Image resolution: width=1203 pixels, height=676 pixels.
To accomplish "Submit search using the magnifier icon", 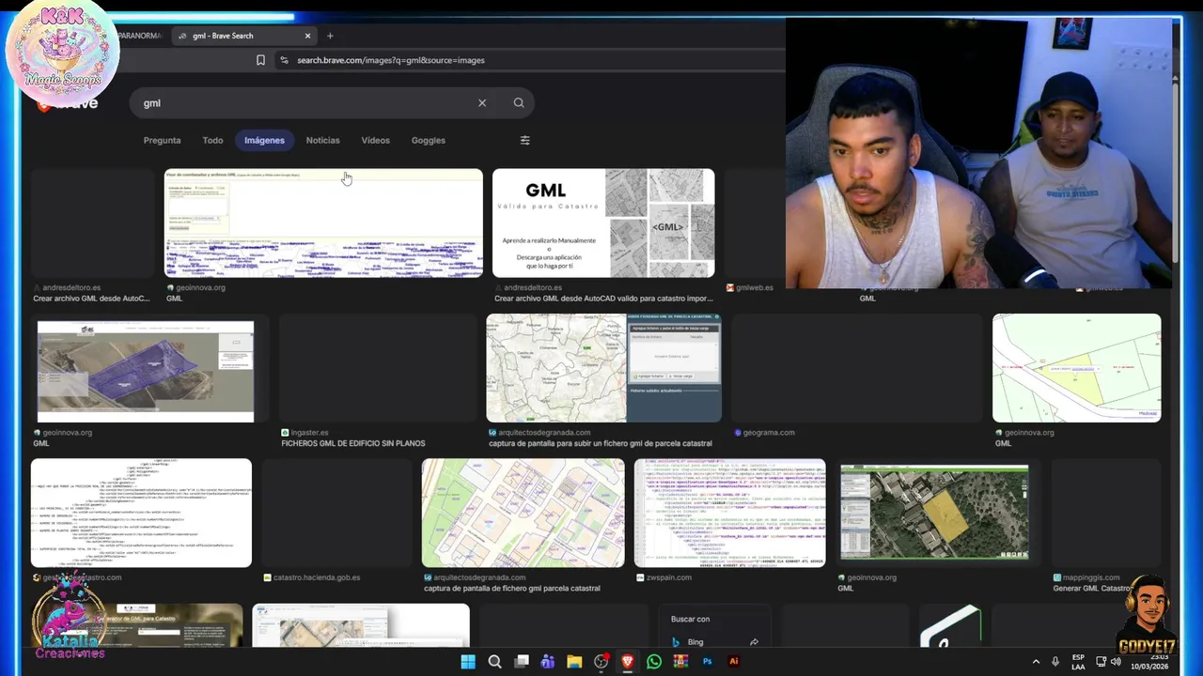I will (519, 103).
